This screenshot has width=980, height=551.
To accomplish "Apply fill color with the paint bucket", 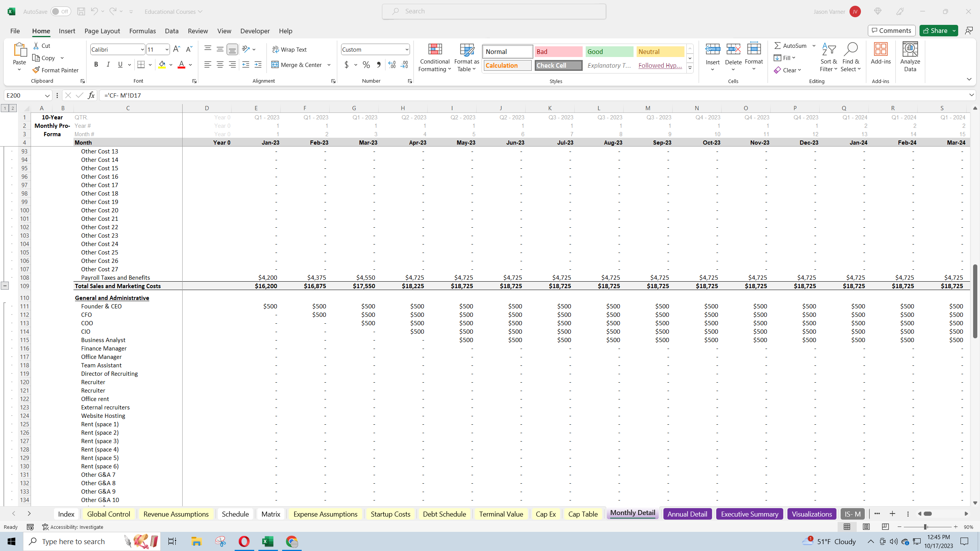I will point(162,65).
